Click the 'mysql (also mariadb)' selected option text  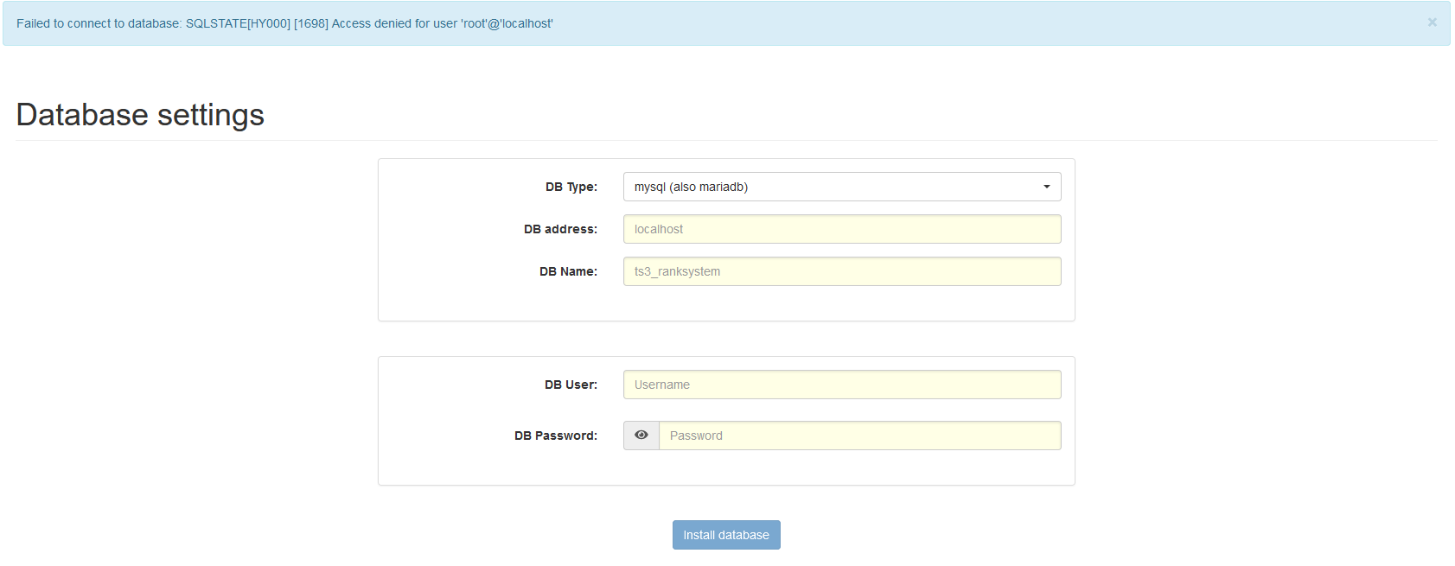pos(691,187)
